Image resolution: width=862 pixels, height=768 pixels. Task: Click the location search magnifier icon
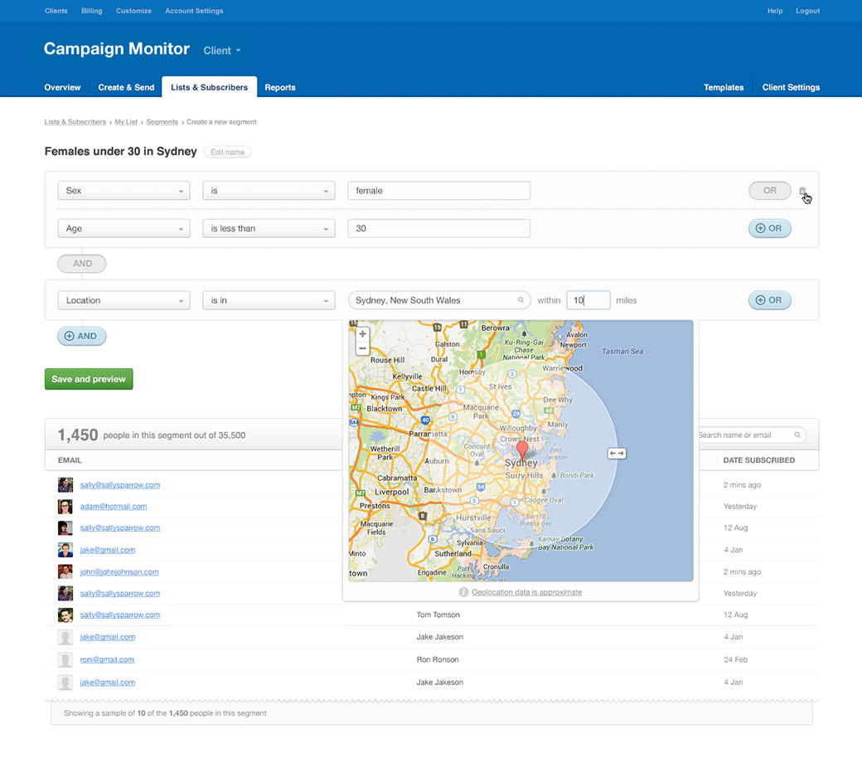[x=520, y=300]
